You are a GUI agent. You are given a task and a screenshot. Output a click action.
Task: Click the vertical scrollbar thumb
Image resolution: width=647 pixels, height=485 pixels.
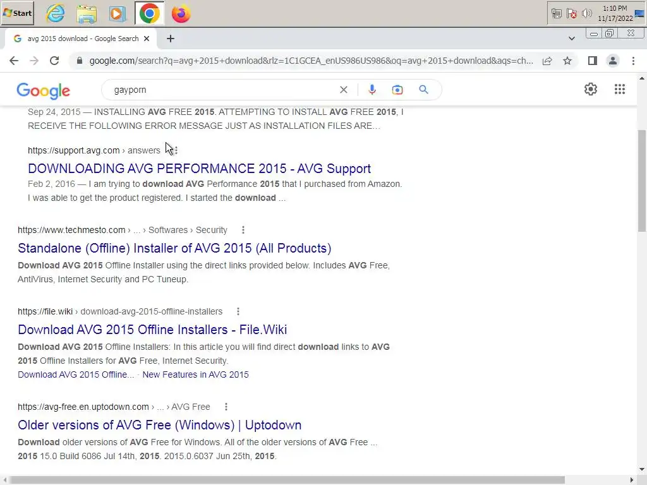coord(642,181)
